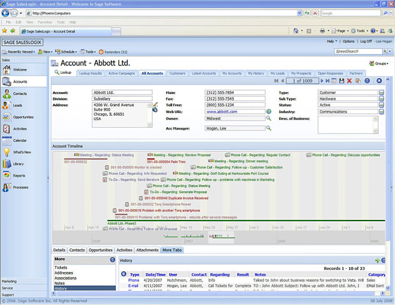395x305 pixels.
Task: Select the Customers group tab
Action: click(x=177, y=73)
